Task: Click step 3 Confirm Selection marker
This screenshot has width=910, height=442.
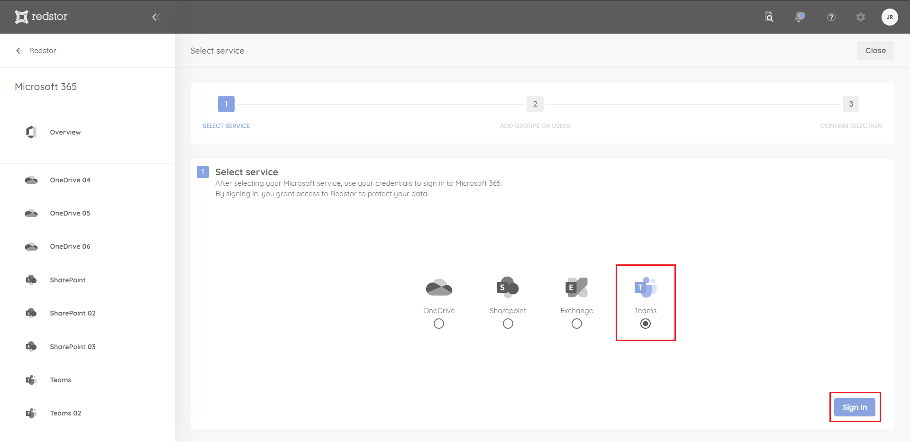Action: (851, 104)
